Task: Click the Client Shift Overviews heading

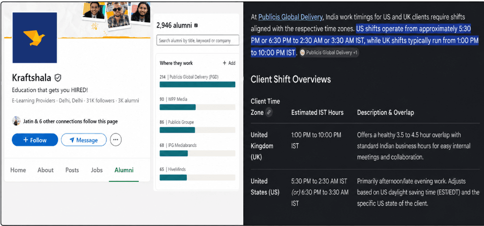Action: [x=291, y=79]
